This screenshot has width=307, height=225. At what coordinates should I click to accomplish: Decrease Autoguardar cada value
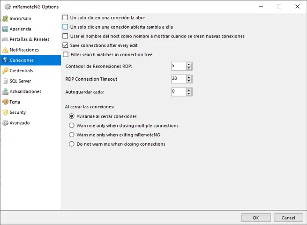(189, 94)
